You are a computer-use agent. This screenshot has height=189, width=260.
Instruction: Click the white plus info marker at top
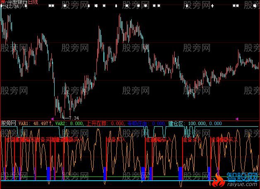click(212, 6)
